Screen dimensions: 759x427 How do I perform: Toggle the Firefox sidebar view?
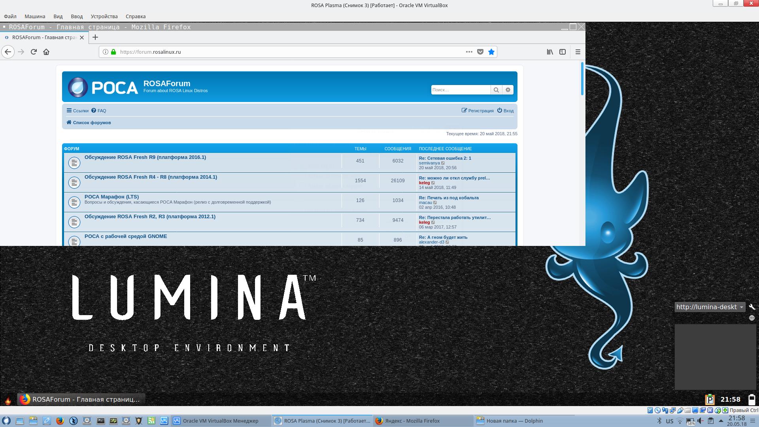click(563, 52)
